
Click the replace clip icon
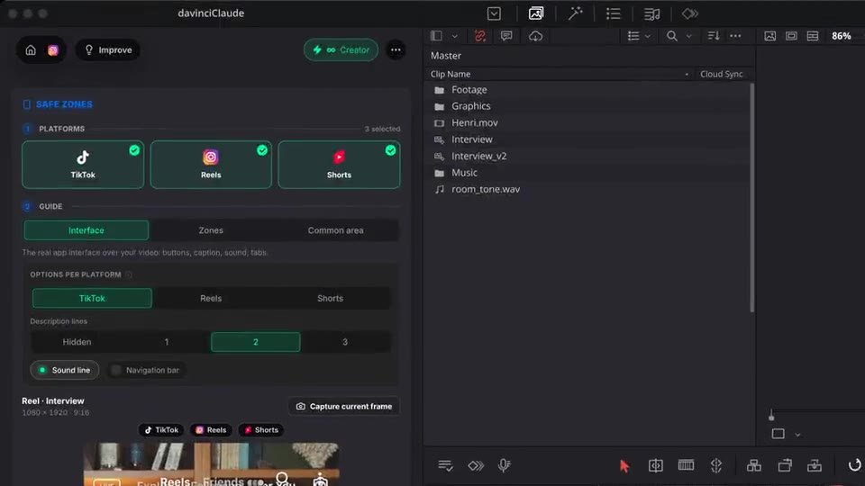(x=815, y=465)
